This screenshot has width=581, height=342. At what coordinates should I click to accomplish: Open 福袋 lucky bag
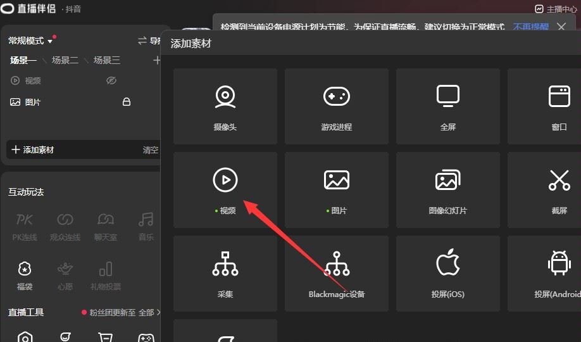pos(25,276)
